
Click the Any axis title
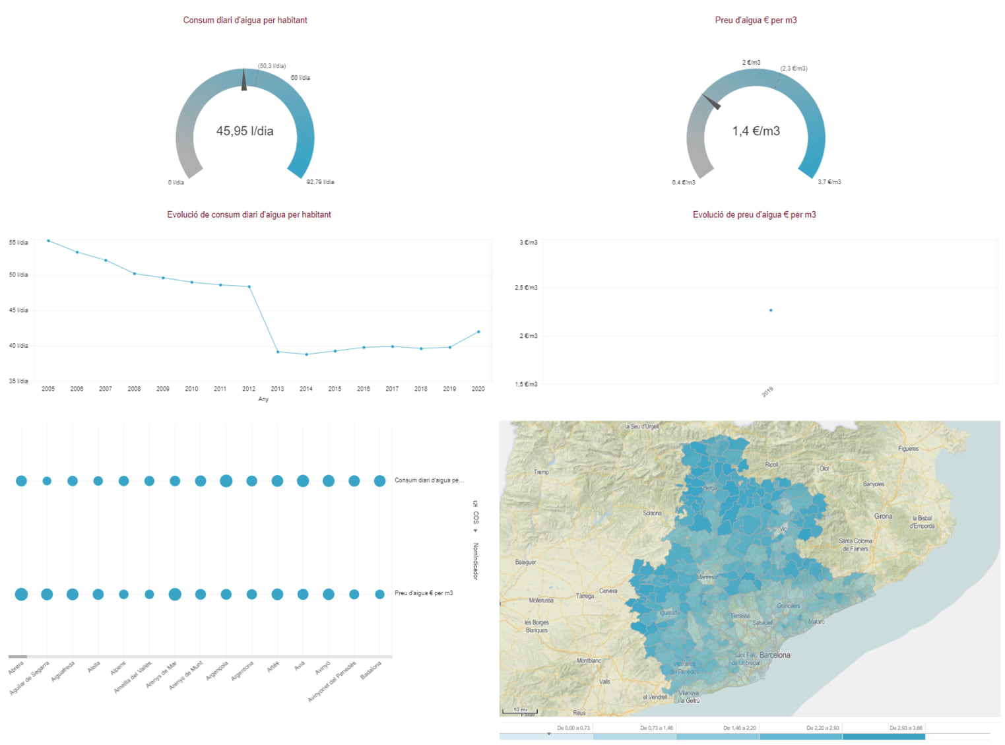[x=263, y=399]
